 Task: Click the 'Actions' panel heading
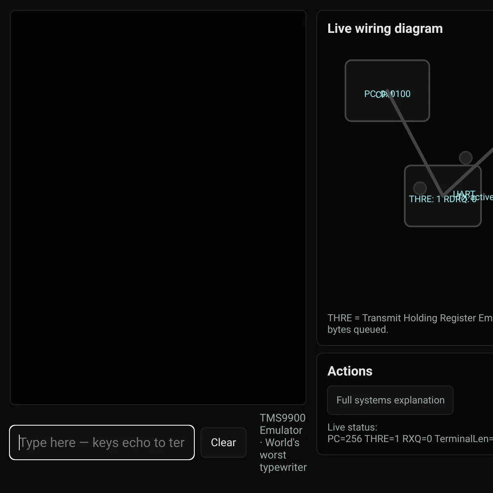pyautogui.click(x=350, y=371)
